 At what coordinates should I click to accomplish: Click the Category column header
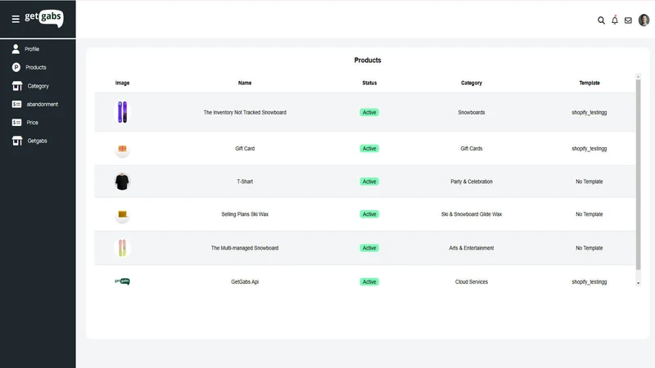pyautogui.click(x=472, y=83)
